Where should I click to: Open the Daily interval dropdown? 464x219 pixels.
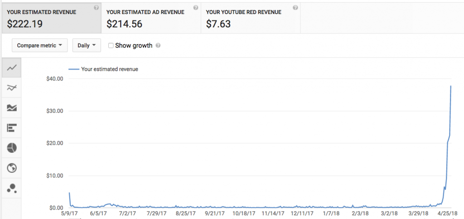86,45
